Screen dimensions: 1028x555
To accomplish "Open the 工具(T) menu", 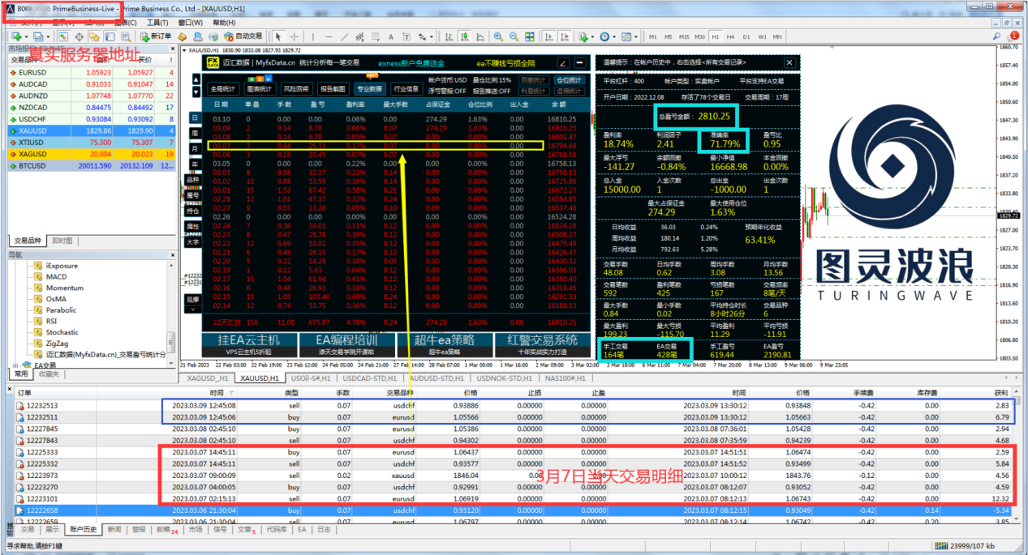I will coord(157,23).
